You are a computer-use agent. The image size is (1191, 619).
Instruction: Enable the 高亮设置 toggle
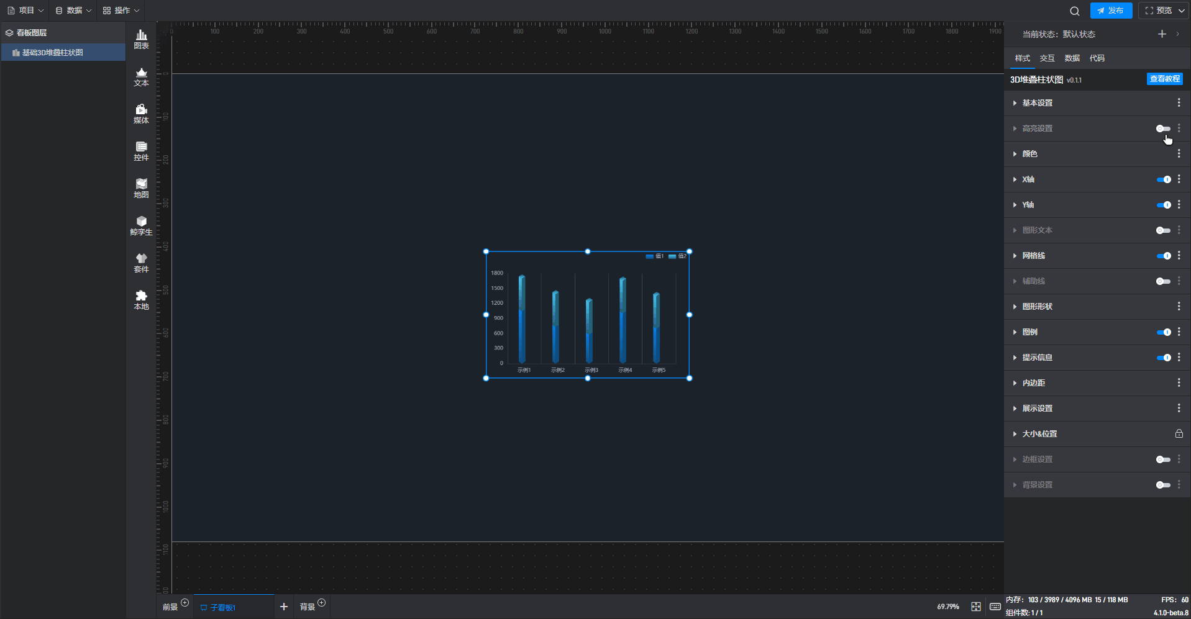click(1163, 129)
